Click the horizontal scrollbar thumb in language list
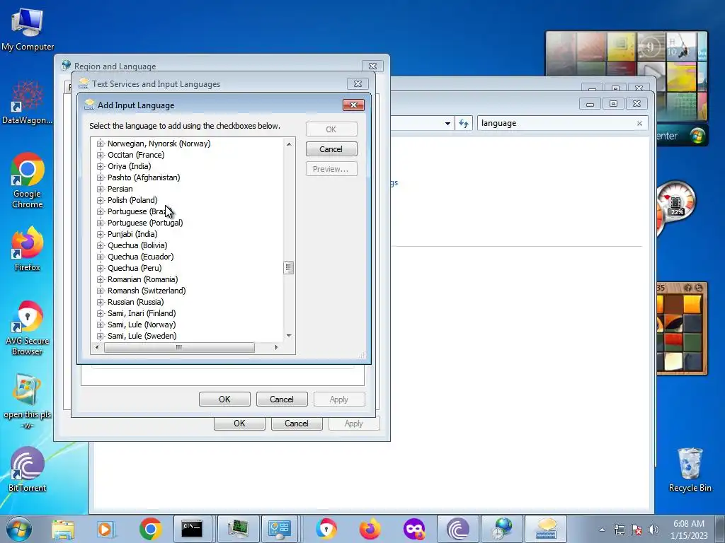The image size is (725, 543). click(x=179, y=347)
